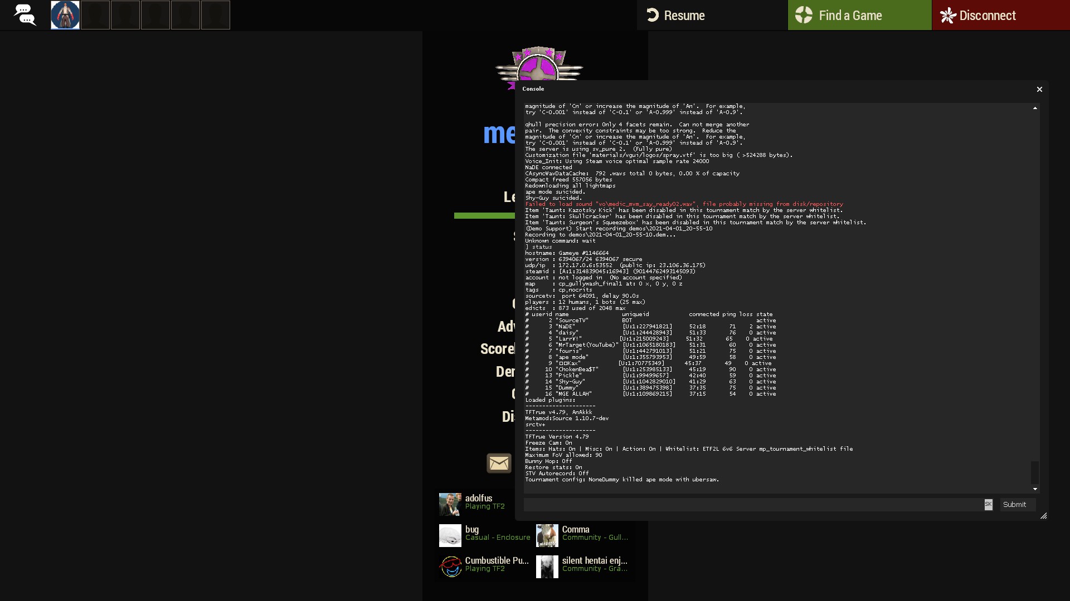Click the "MrTarget(YouTube)" player row

pos(650,345)
